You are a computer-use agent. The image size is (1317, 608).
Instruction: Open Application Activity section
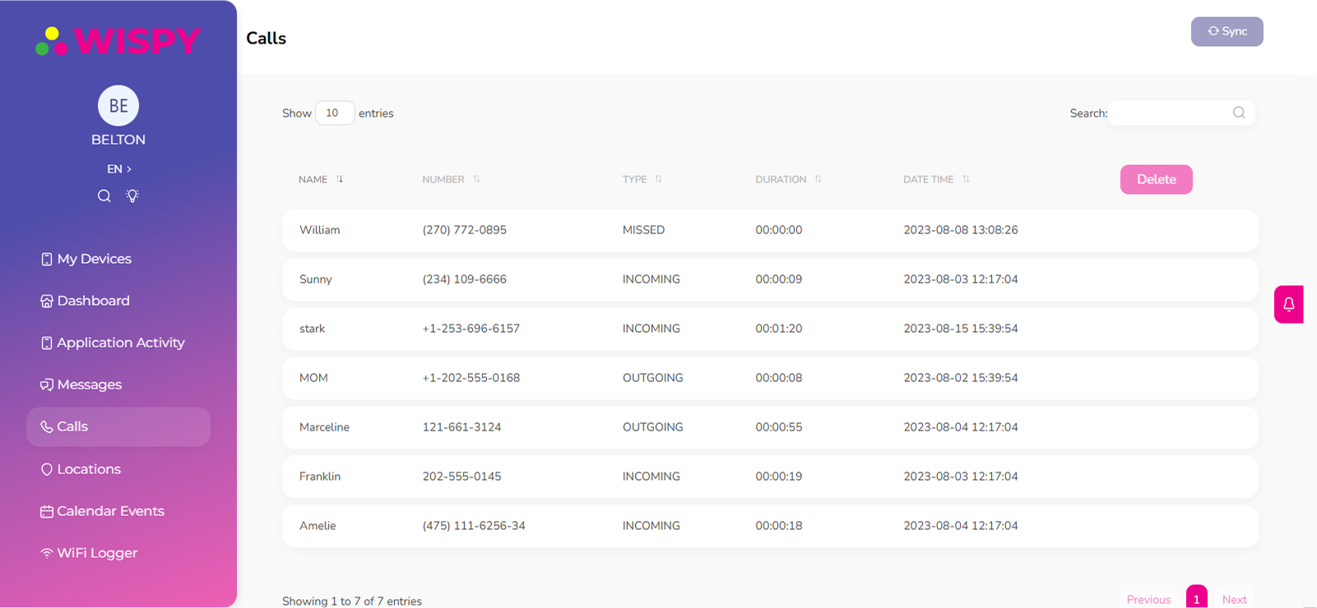pos(113,343)
